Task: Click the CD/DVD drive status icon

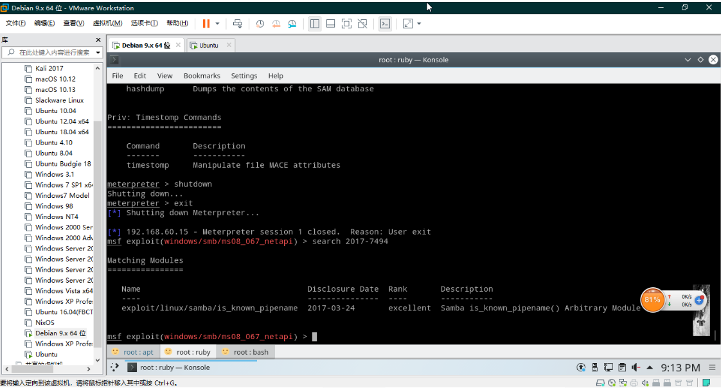Action: pyautogui.click(x=612, y=382)
